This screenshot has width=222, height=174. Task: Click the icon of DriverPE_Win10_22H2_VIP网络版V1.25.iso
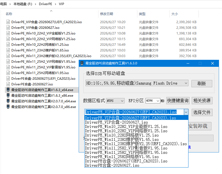coord(8,39)
